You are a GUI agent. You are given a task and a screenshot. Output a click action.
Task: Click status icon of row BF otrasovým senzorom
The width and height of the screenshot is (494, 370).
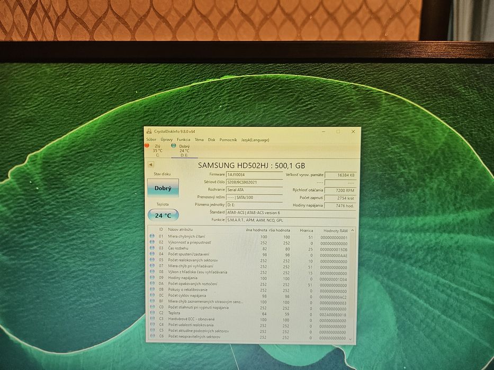click(152, 301)
